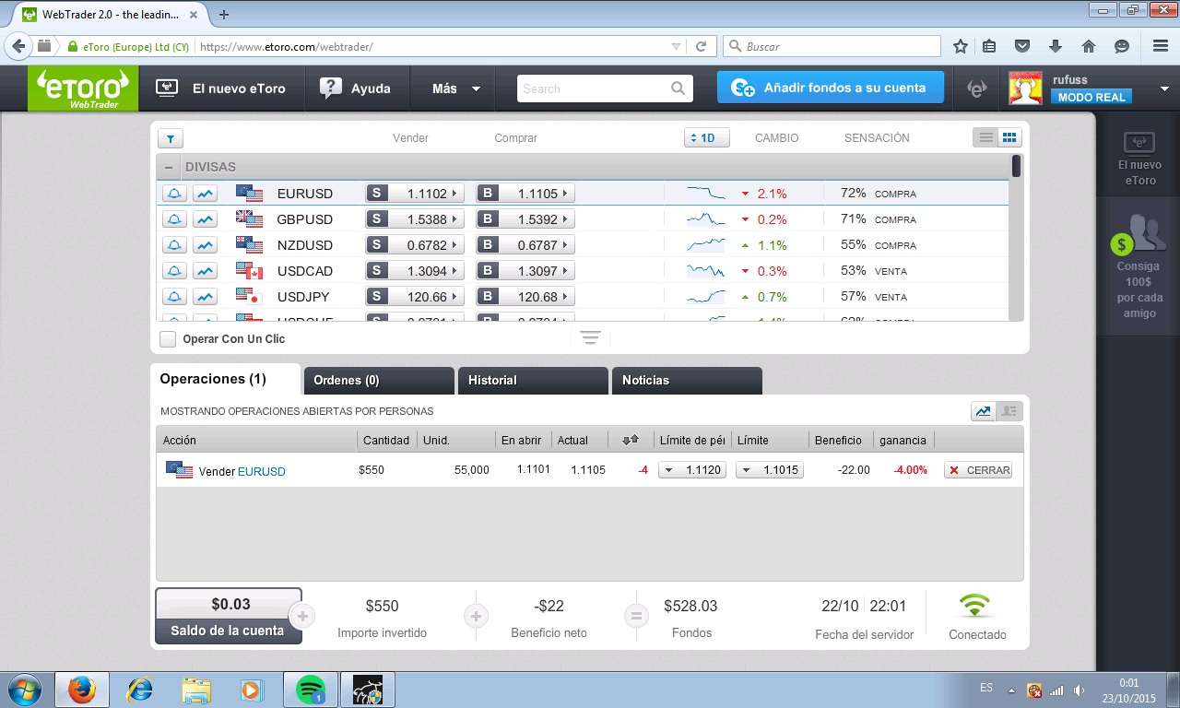Viewport: 1180px width, 708px height.
Task: Set price alert bell for EURUSD
Action: point(175,194)
